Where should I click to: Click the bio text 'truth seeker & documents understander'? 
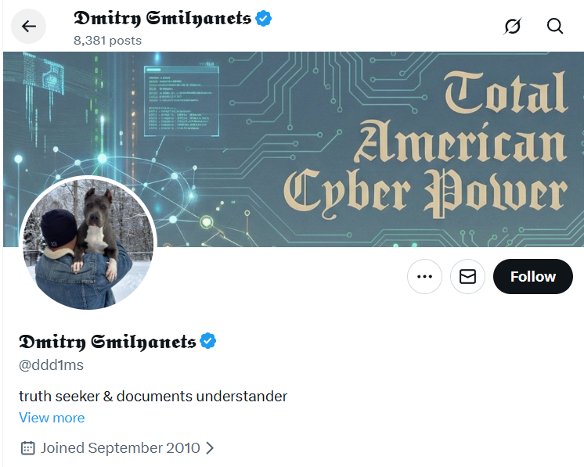pos(153,396)
